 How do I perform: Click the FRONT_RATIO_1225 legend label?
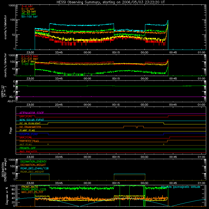click(x=34, y=189)
